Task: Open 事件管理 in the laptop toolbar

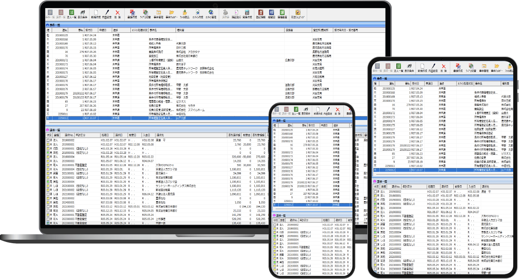Action: tap(159, 14)
